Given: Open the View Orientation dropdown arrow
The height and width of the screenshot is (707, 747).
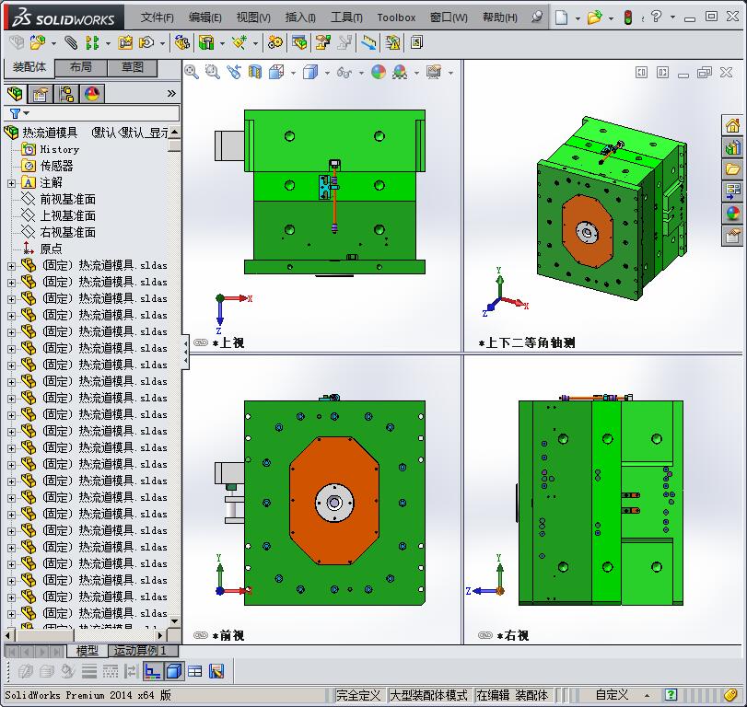Looking at the screenshot, I should pyautogui.click(x=292, y=72).
